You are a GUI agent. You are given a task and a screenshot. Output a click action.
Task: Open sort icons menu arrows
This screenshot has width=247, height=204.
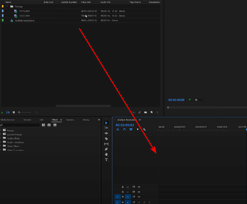(37, 112)
